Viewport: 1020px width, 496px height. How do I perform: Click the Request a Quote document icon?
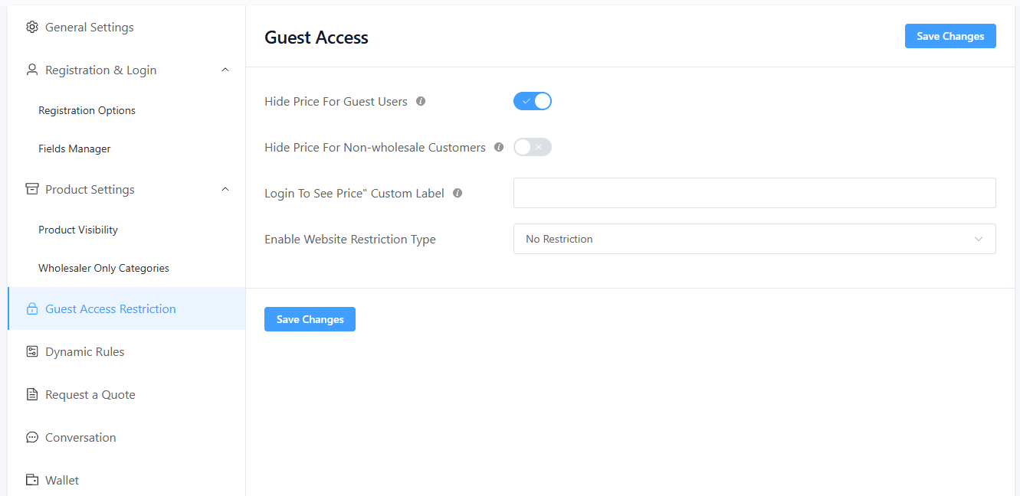(32, 395)
